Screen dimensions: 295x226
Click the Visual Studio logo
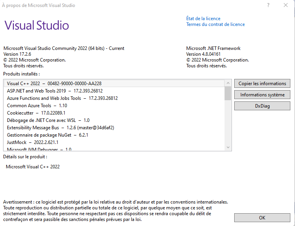click(37, 25)
